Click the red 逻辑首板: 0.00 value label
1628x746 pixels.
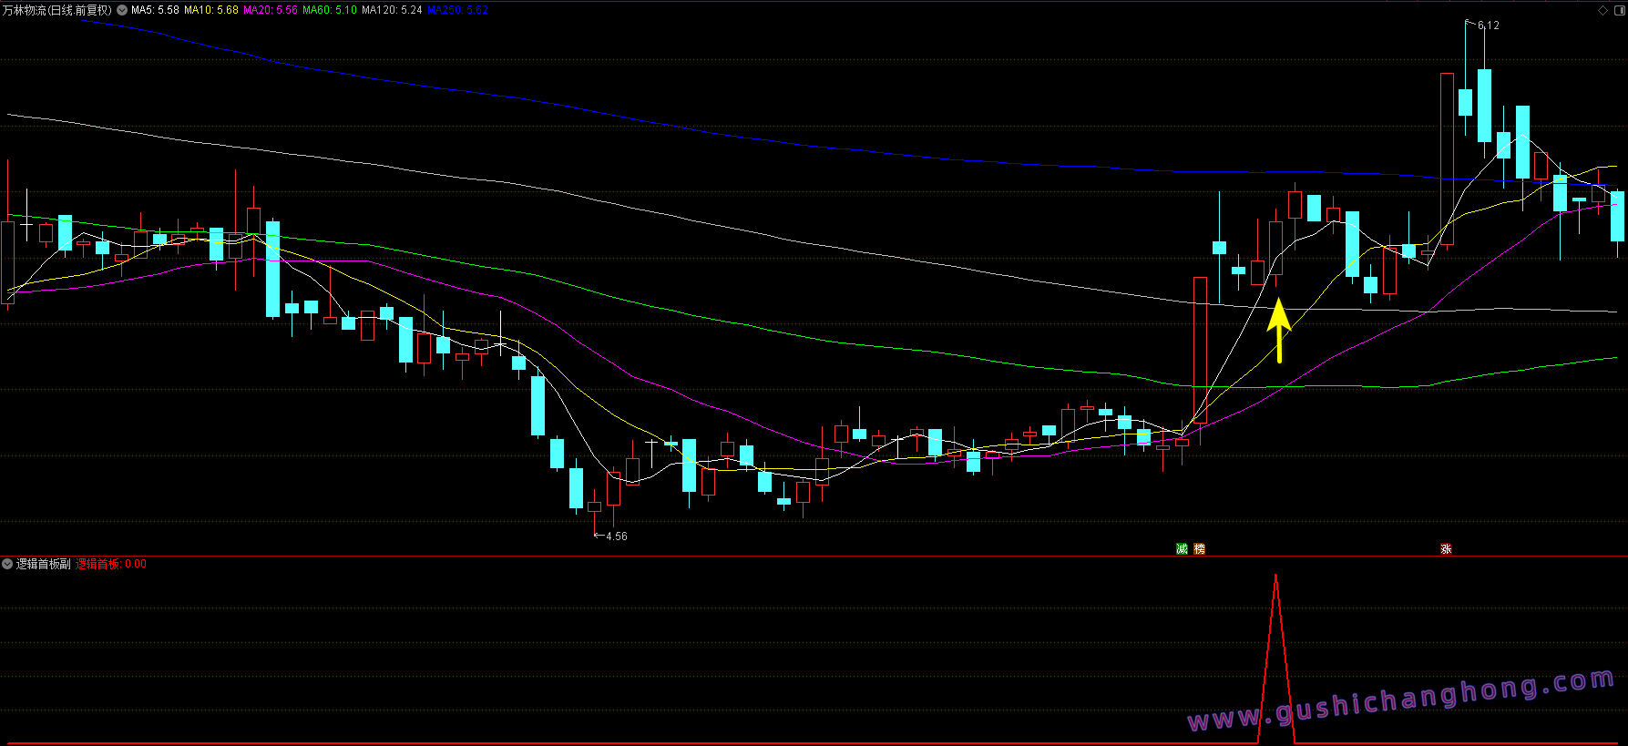pyautogui.click(x=110, y=564)
